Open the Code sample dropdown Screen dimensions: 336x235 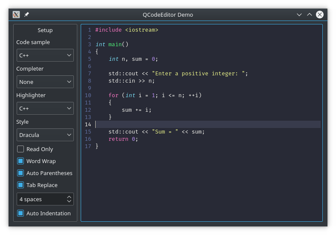[45, 55]
